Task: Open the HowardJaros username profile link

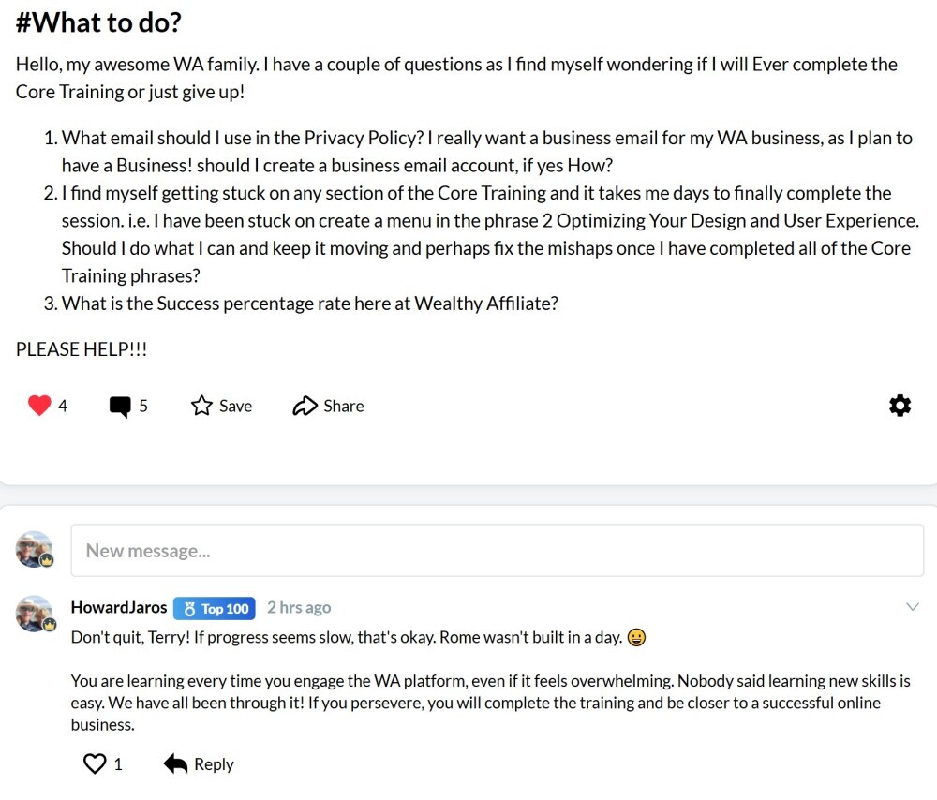Action: point(119,608)
